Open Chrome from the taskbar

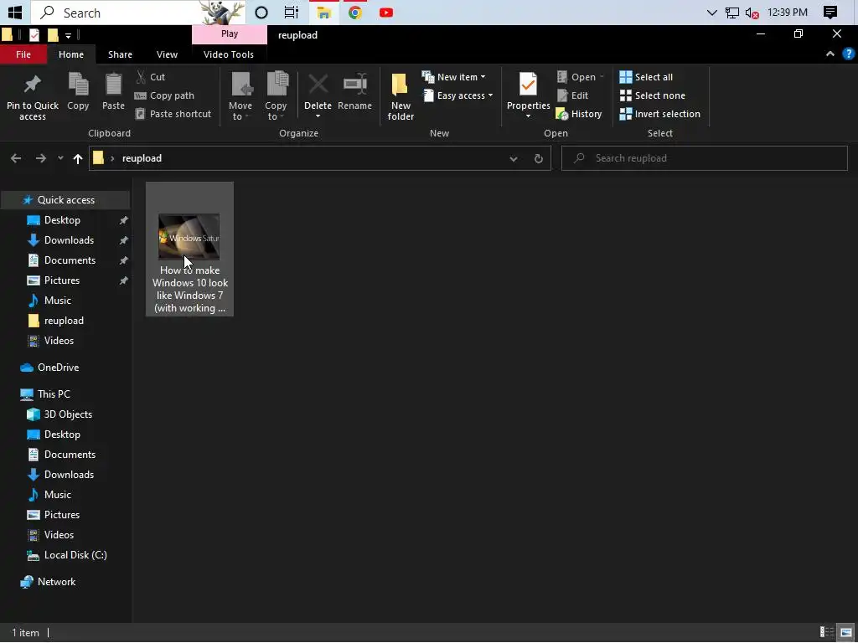(354, 12)
